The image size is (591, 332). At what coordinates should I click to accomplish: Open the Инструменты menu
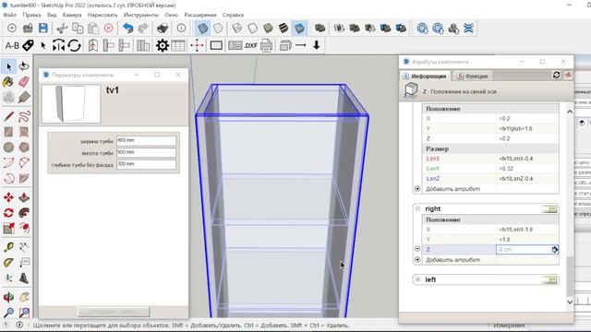[x=141, y=15]
